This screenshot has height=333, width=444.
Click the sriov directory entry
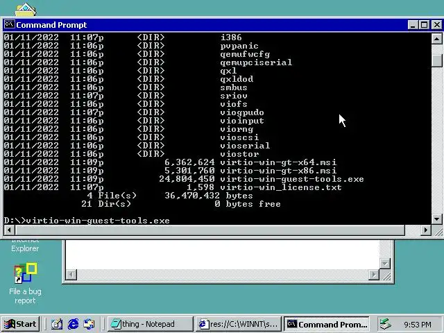click(234, 96)
